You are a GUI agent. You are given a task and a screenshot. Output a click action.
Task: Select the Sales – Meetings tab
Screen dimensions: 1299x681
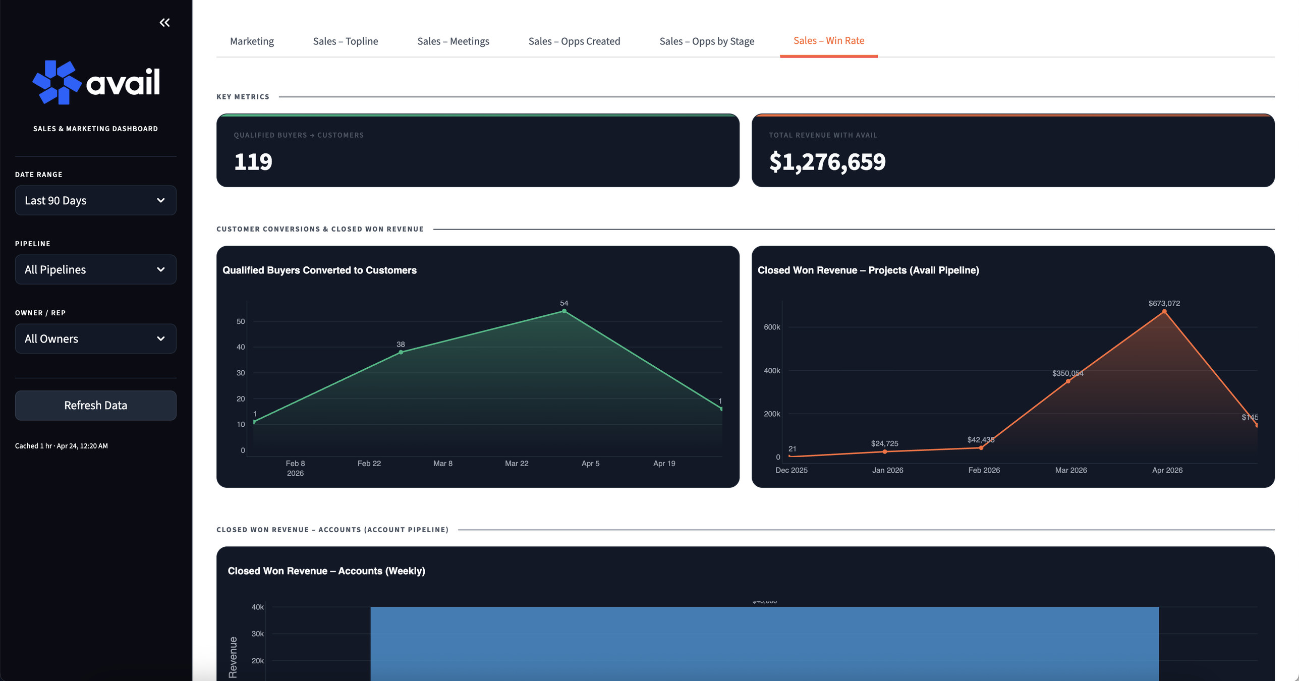point(453,41)
